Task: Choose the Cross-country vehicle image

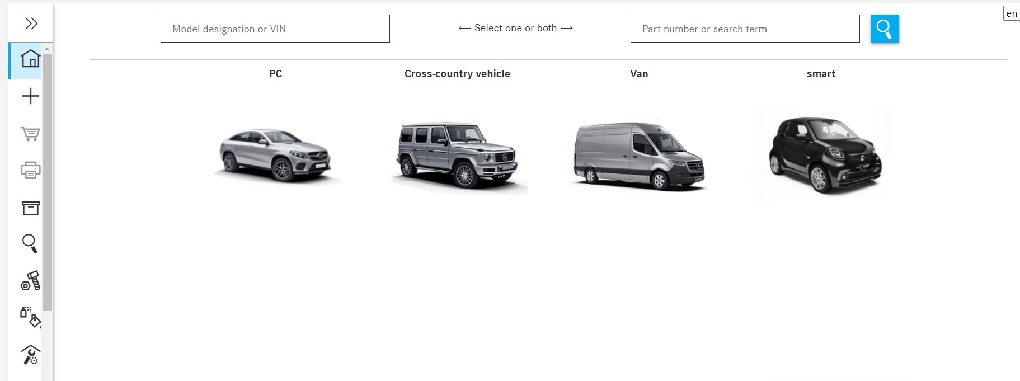Action: pyautogui.click(x=458, y=156)
